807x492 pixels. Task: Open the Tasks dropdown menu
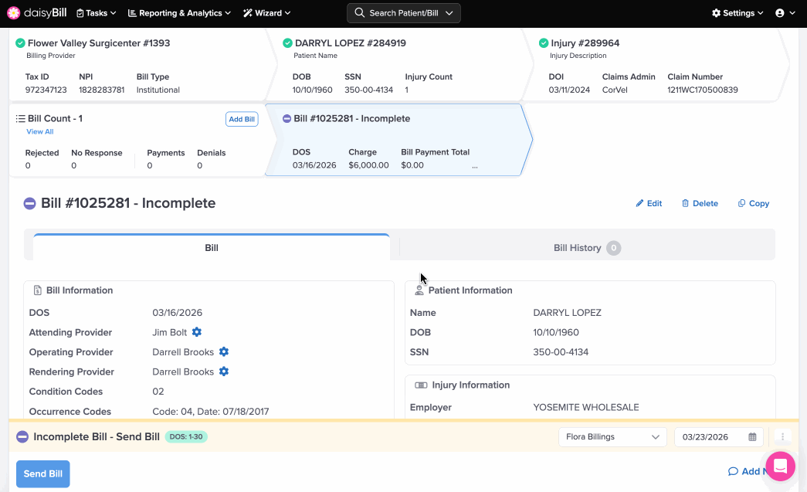[97, 13]
